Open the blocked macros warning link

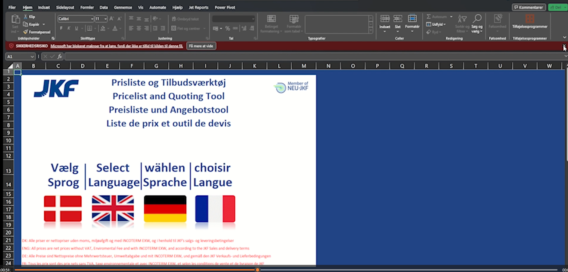tap(117, 46)
